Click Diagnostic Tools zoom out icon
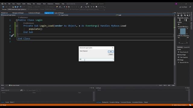 pos(188,15)
